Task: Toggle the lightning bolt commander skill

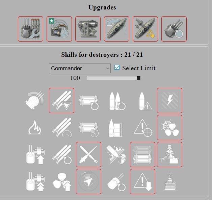Action: pyautogui.click(x=169, y=100)
